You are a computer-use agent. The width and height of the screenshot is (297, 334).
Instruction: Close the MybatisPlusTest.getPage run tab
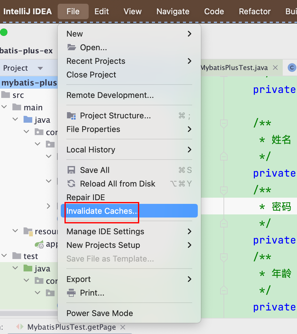coord(123,327)
